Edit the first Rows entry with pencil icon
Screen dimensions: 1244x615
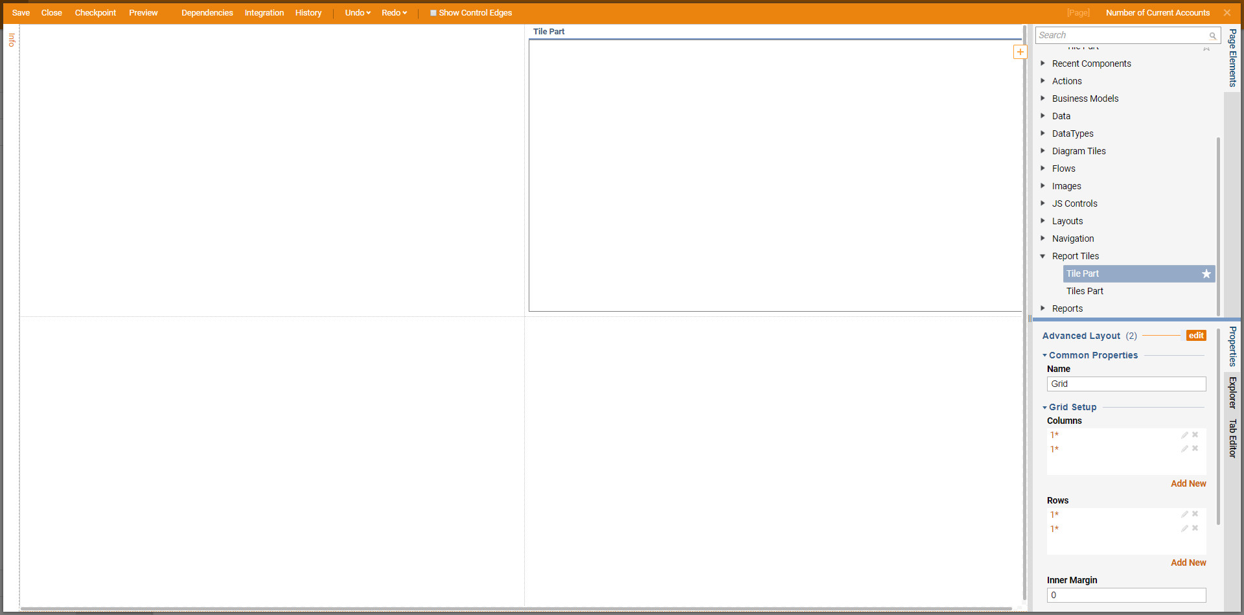pyautogui.click(x=1184, y=514)
